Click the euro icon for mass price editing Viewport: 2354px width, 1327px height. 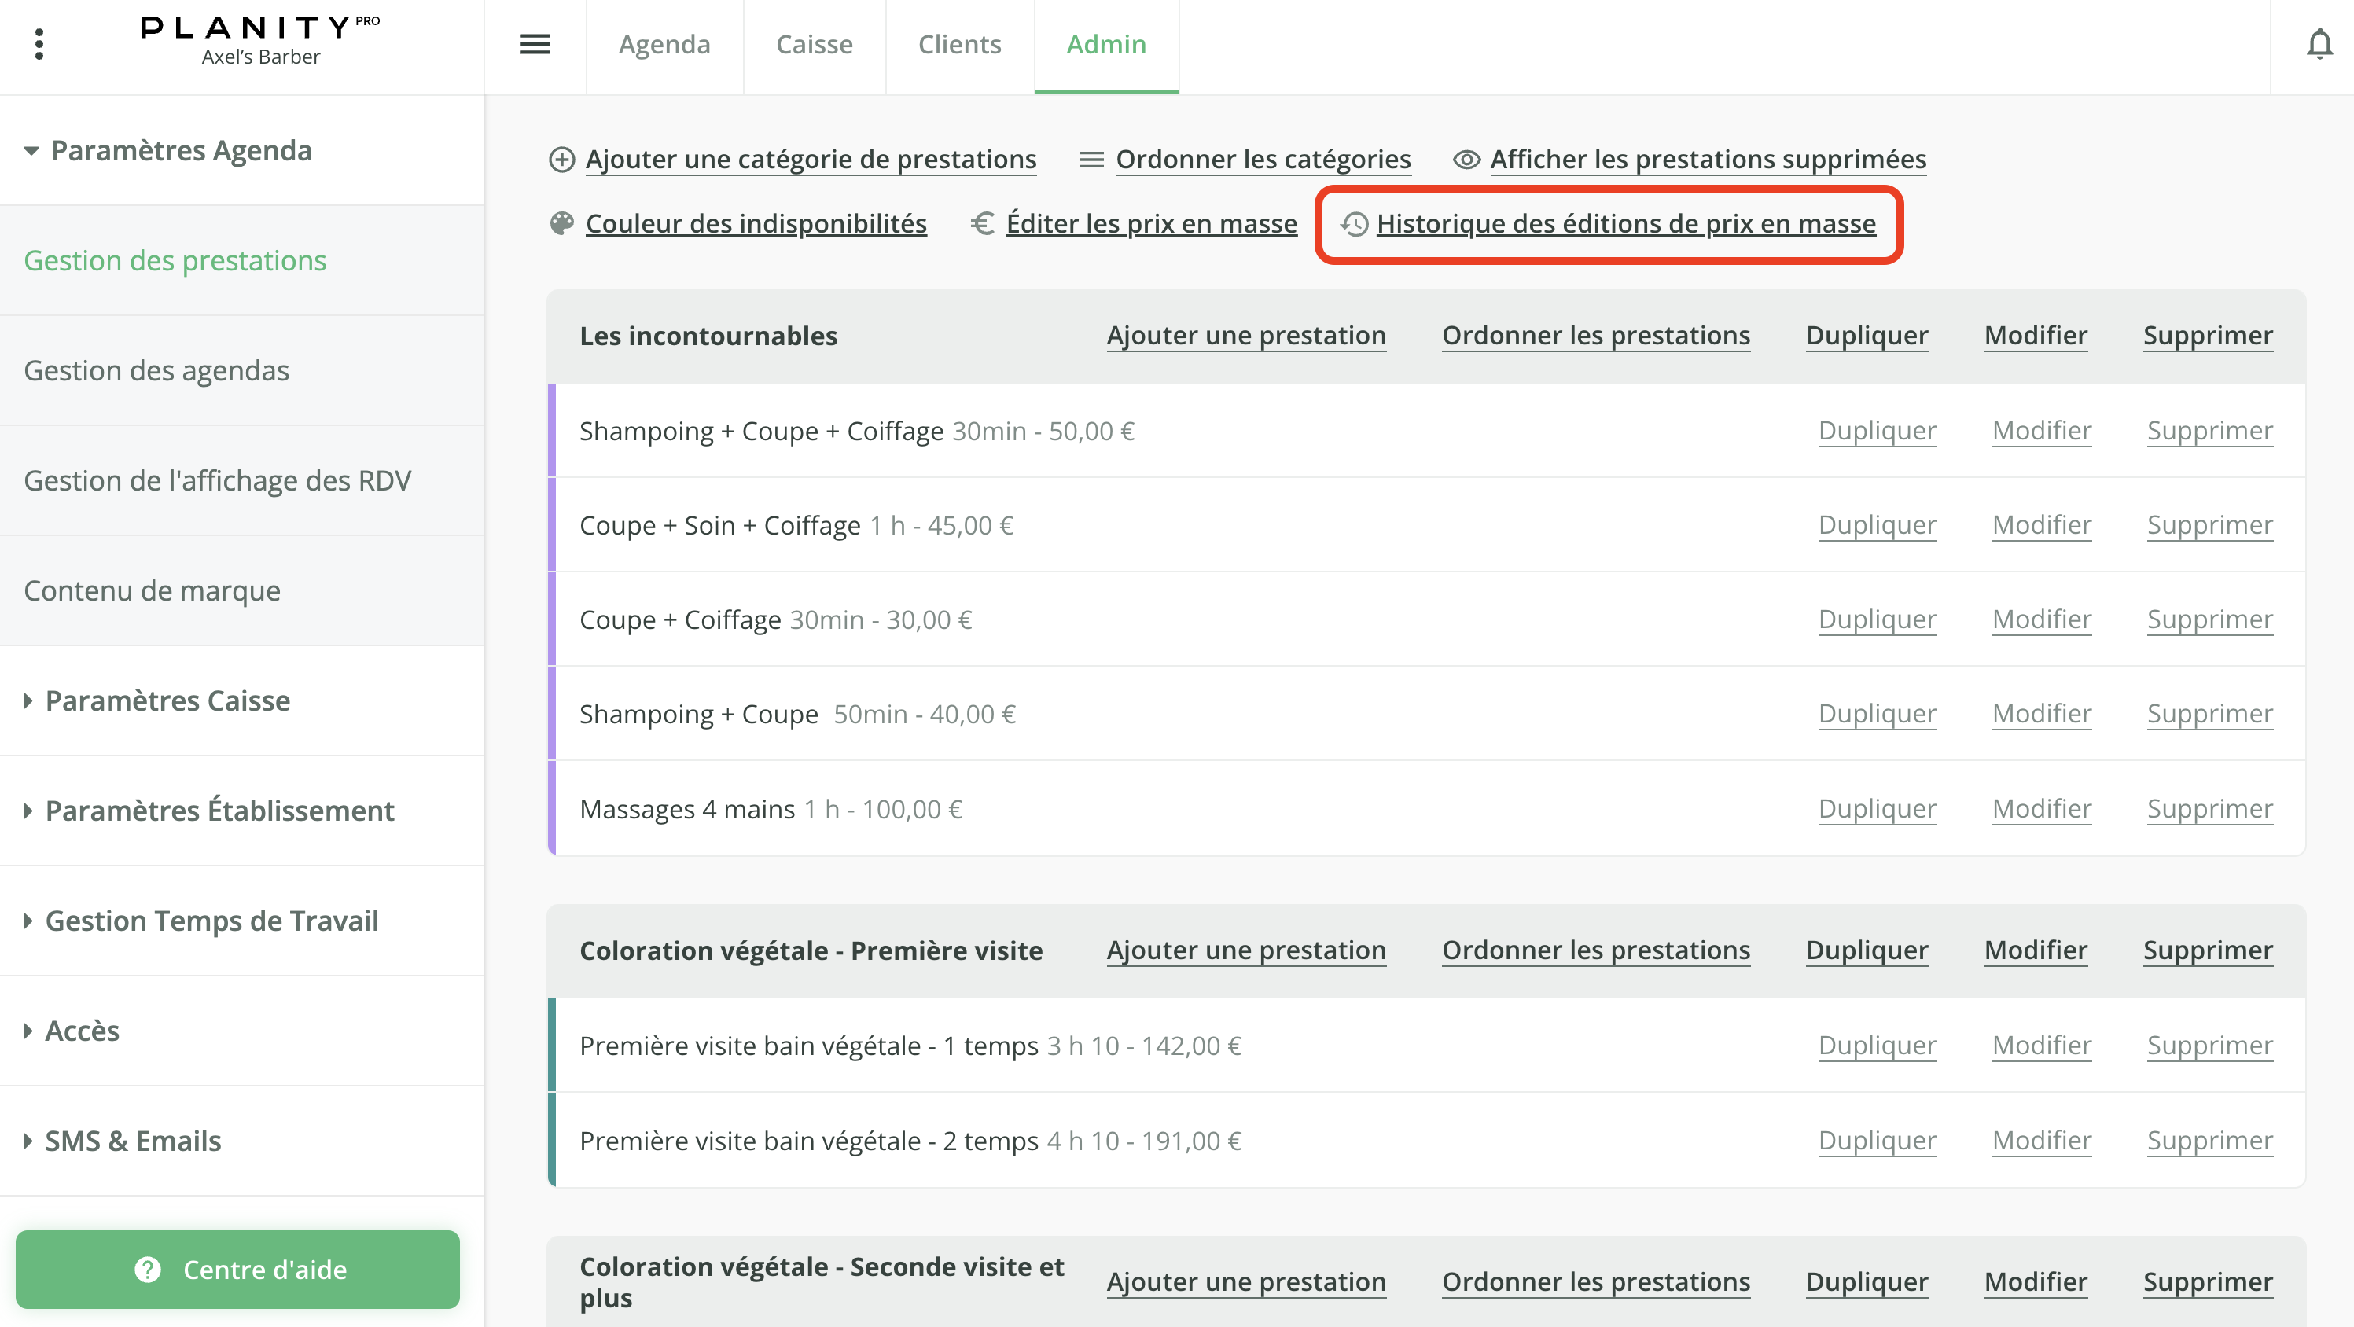coord(982,223)
